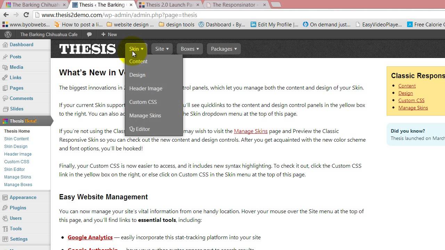The height and width of the screenshot is (250, 445).
Task: Reload the page with refresh icon
Action: 26,15
